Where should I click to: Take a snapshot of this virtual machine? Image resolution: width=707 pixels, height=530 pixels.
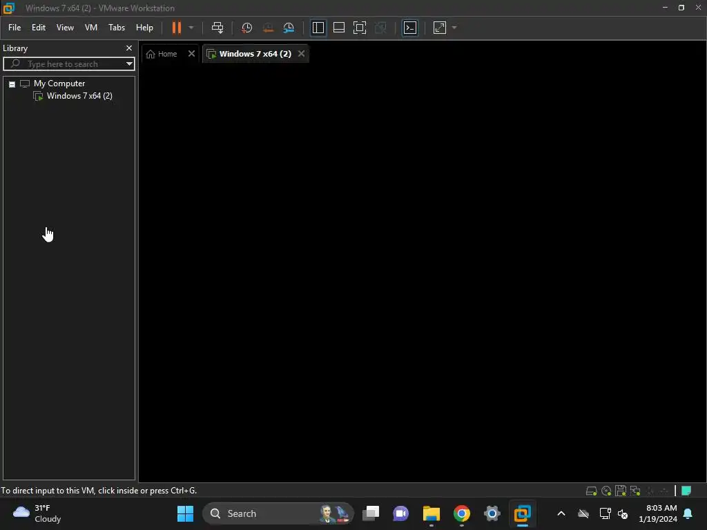(246, 28)
